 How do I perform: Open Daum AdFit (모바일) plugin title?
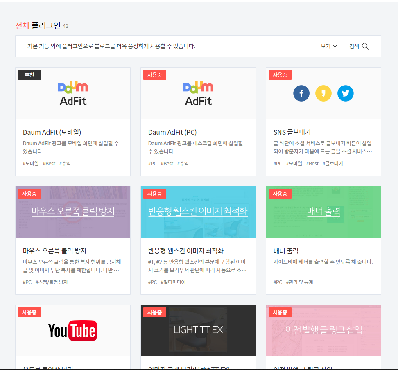tap(52, 132)
